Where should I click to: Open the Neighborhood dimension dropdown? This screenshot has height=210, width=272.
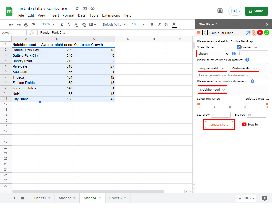[212, 90]
